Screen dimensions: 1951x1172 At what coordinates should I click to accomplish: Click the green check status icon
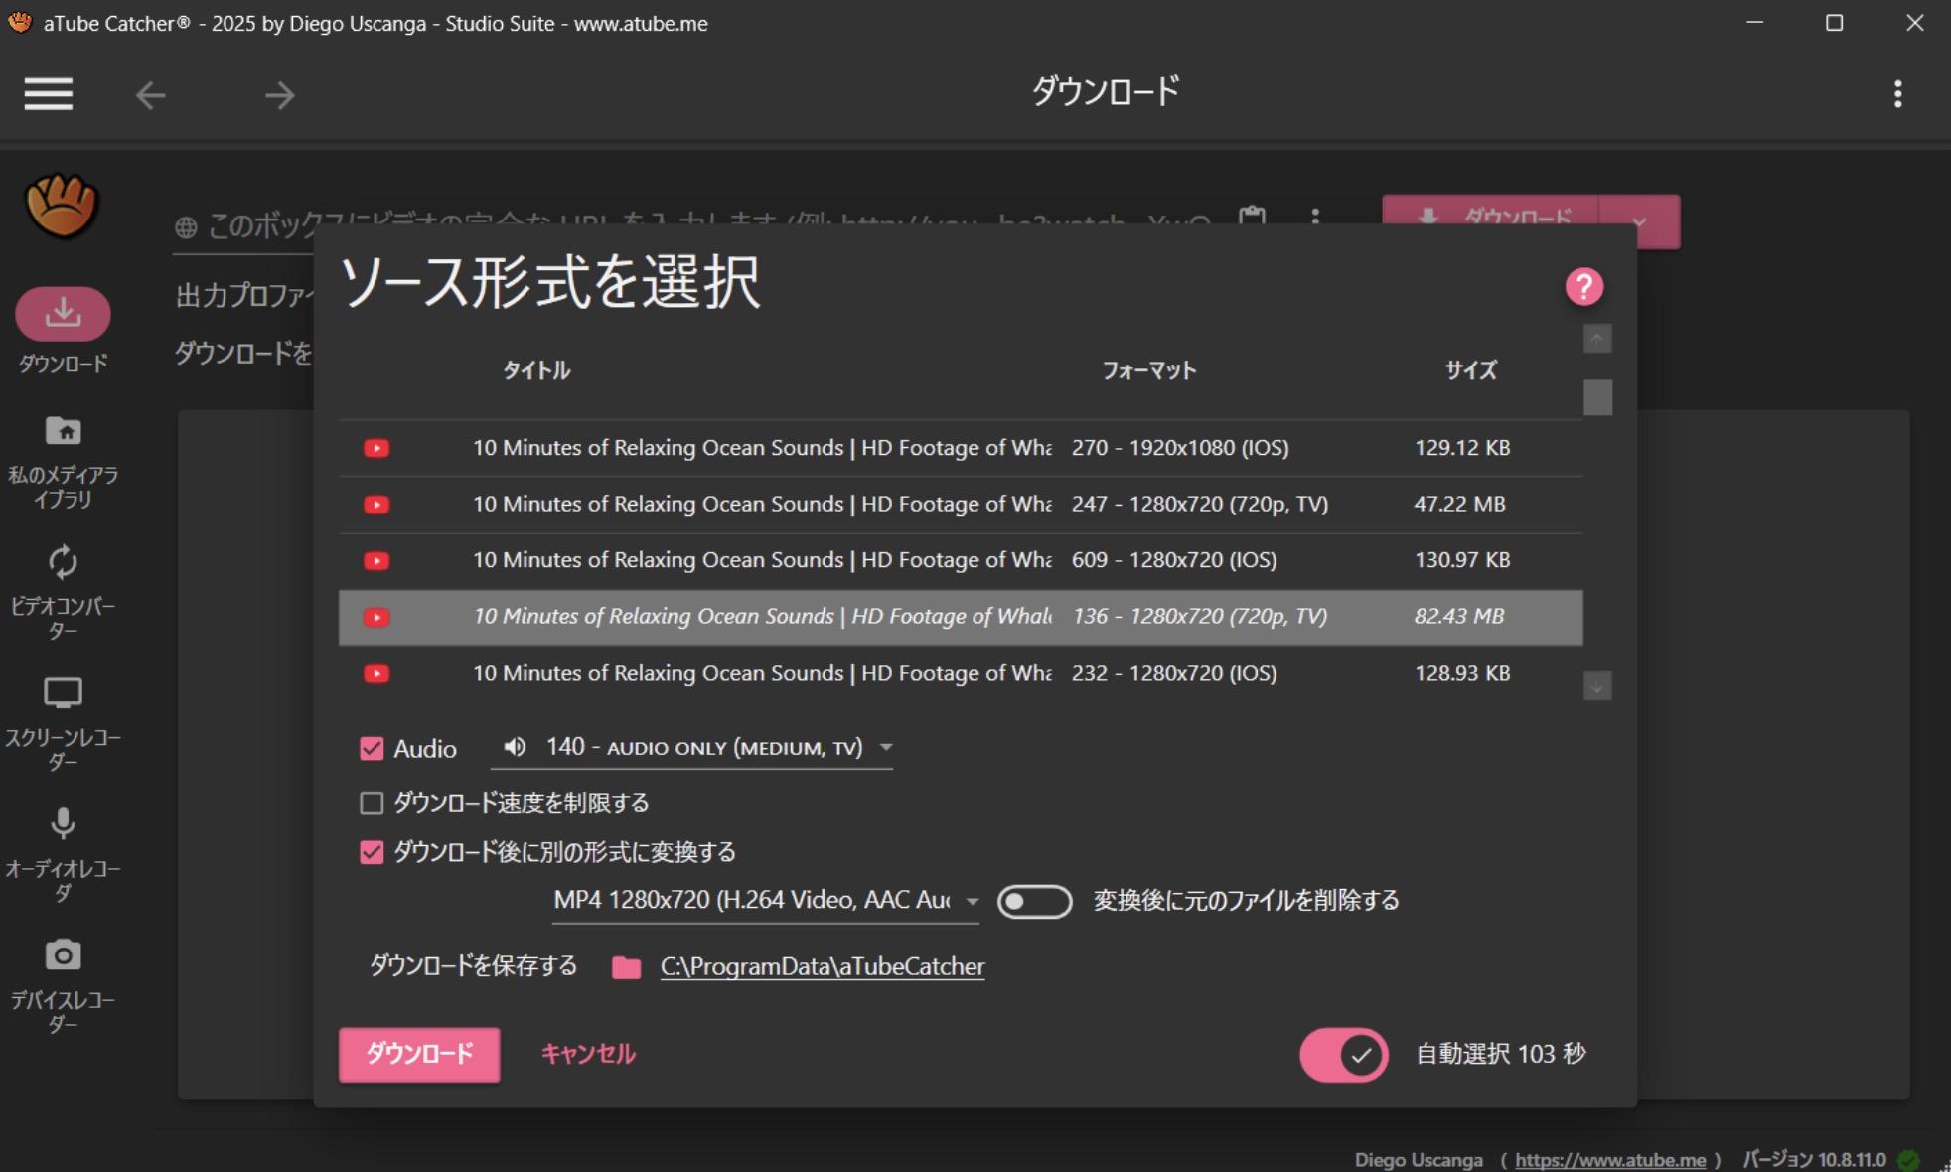coord(1907,1159)
